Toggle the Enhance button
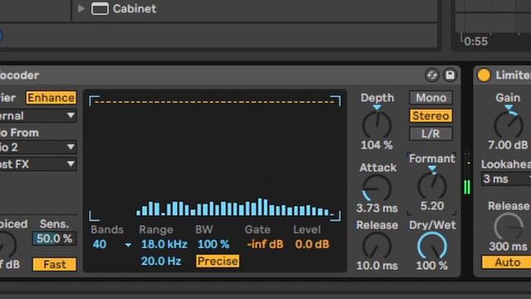 pyautogui.click(x=51, y=98)
